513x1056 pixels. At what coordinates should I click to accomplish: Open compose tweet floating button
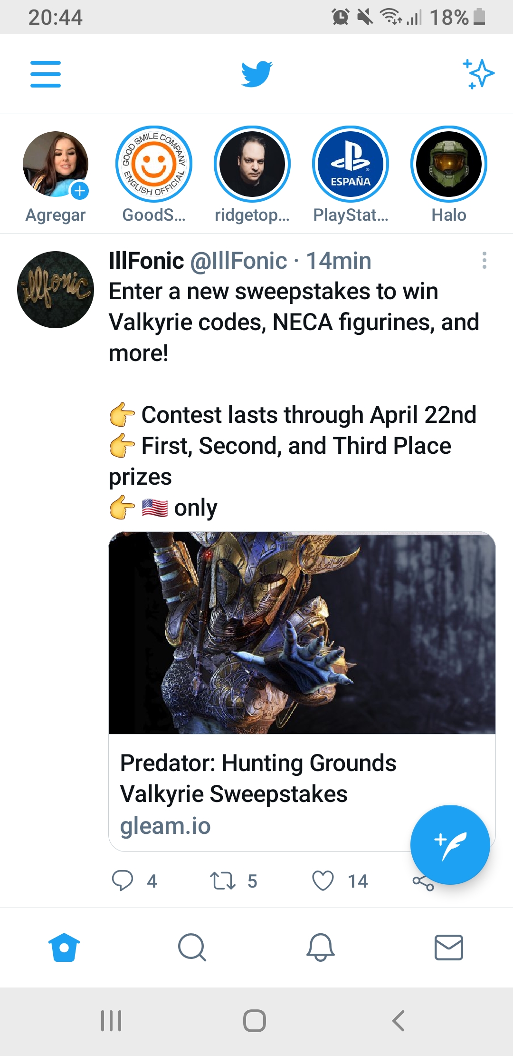450,844
